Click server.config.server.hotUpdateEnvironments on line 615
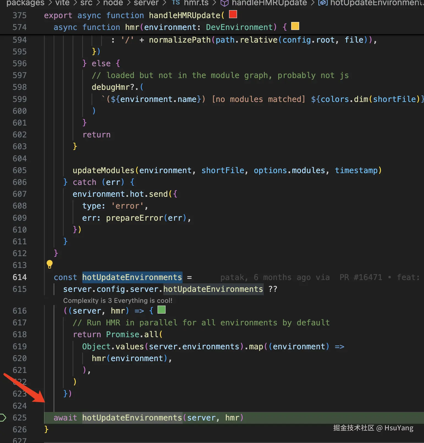The height and width of the screenshot is (443, 424). tap(163, 289)
